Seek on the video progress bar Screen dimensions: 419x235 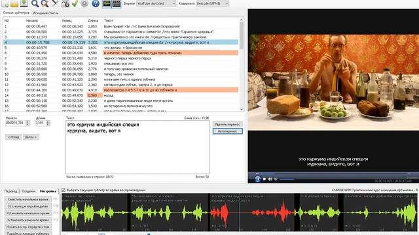pos(333,174)
